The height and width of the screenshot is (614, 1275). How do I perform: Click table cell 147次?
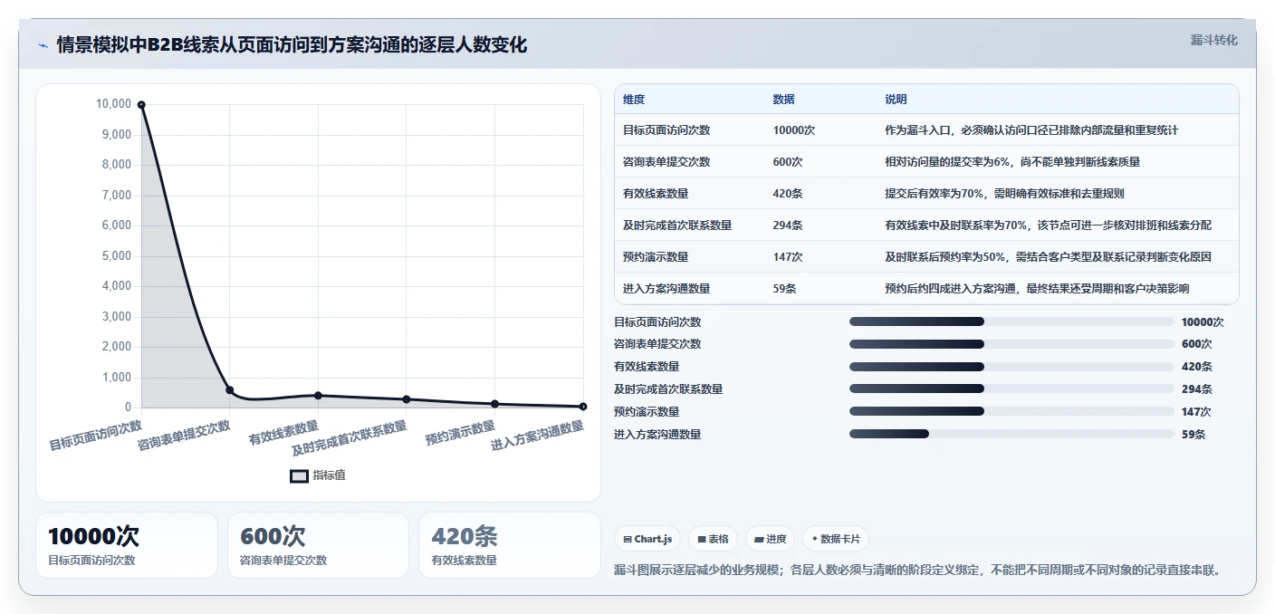[x=788, y=257]
